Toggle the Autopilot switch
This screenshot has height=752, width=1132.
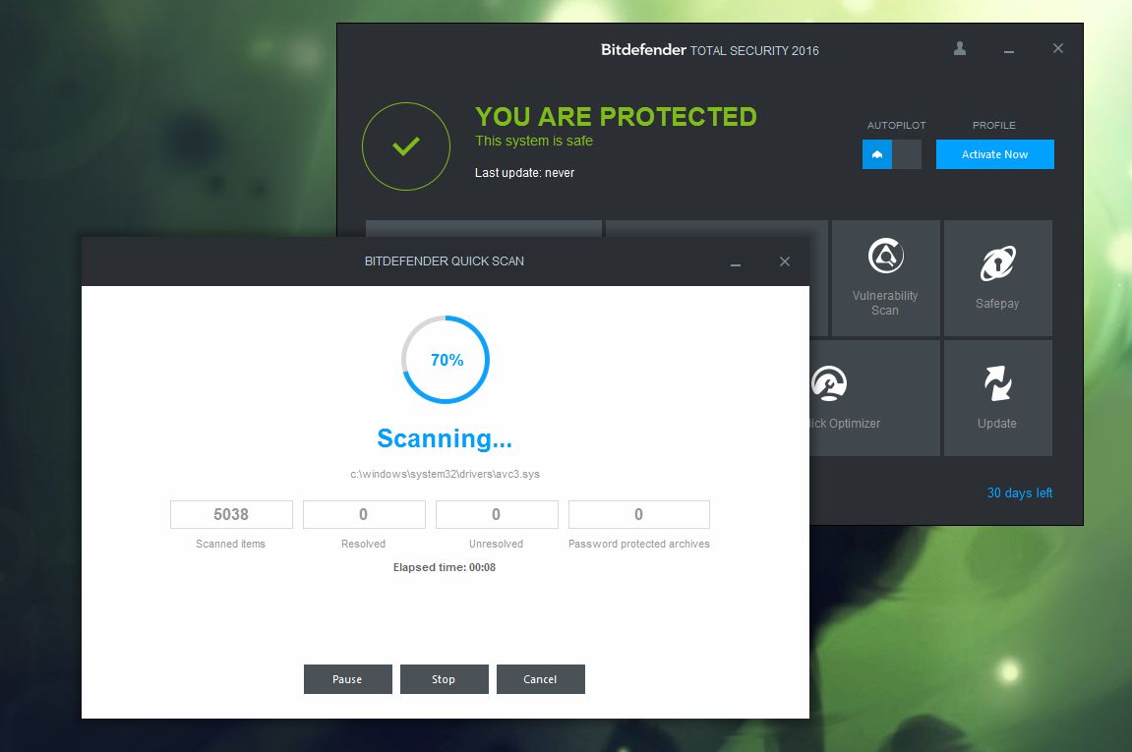pyautogui.click(x=892, y=154)
